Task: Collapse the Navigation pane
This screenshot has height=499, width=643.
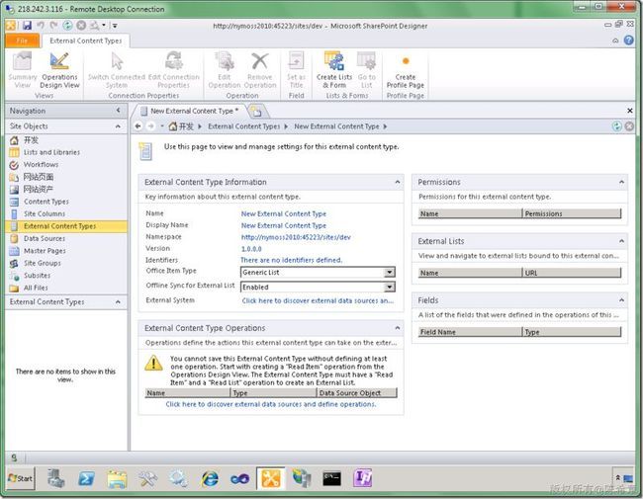Action: click(118, 111)
